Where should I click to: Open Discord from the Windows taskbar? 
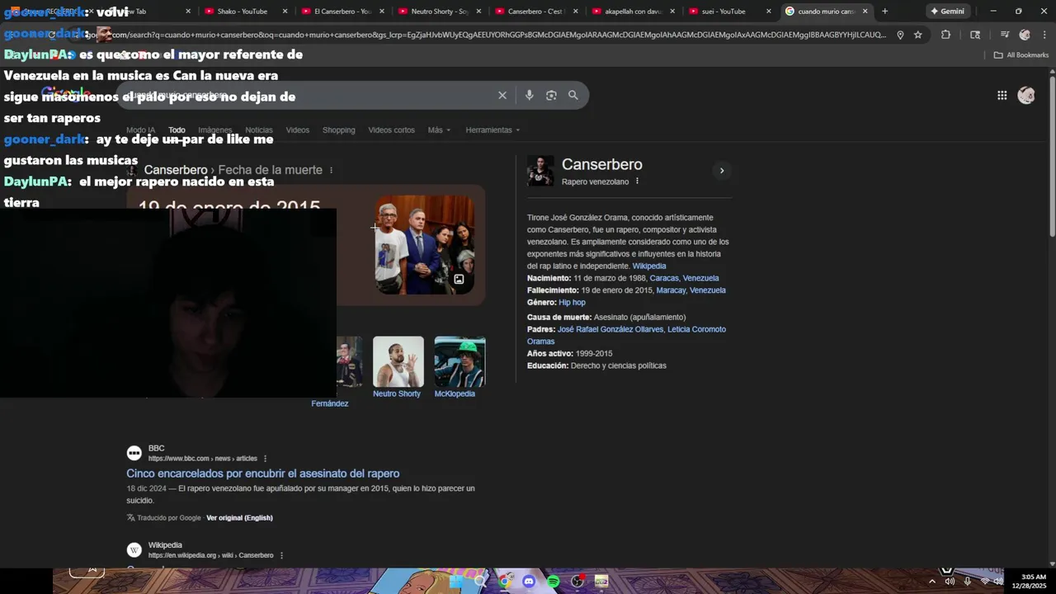coord(529,582)
